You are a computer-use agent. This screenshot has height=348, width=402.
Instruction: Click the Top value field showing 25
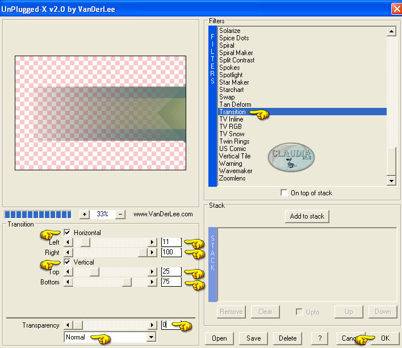click(x=171, y=271)
